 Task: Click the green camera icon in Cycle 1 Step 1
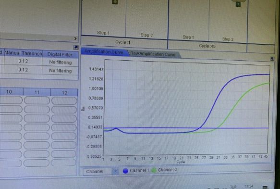pyautogui.click(x=115, y=2)
